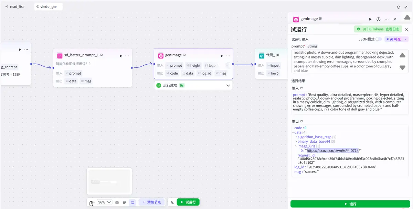413x209 pixels.
Task: Click the data output tag on sd_better_prompt_1
Action: click(x=71, y=81)
